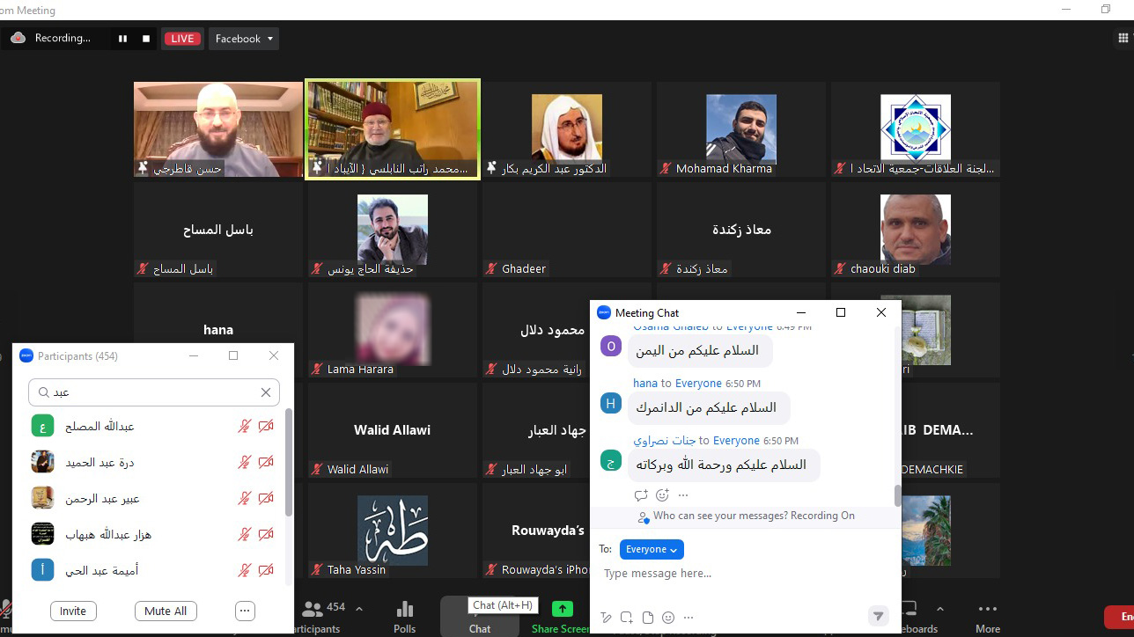Insert emoji into the chat message box
1134x637 pixels.
pos(668,618)
